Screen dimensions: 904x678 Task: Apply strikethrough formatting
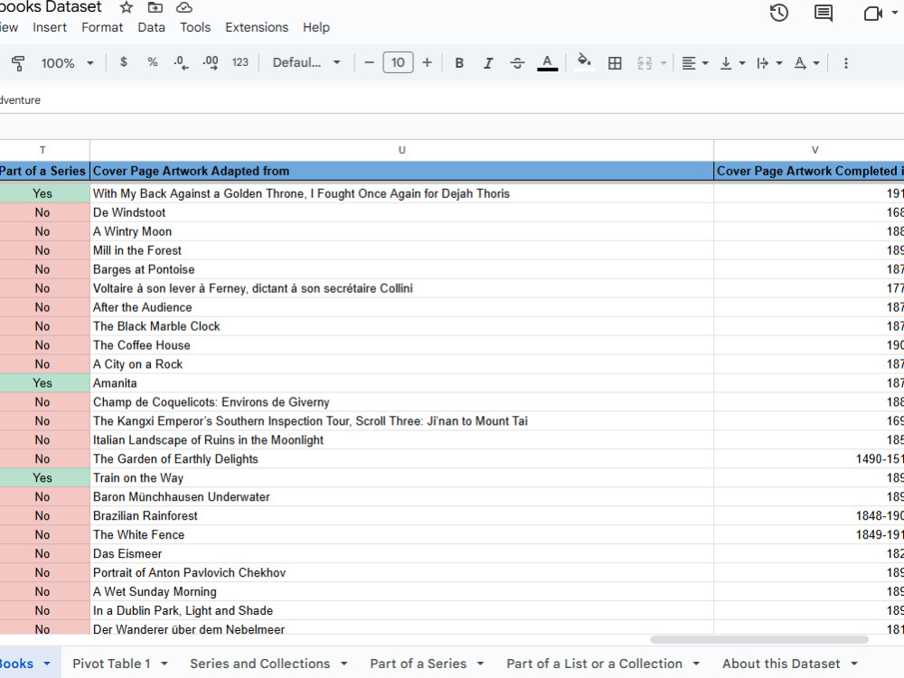(x=516, y=62)
